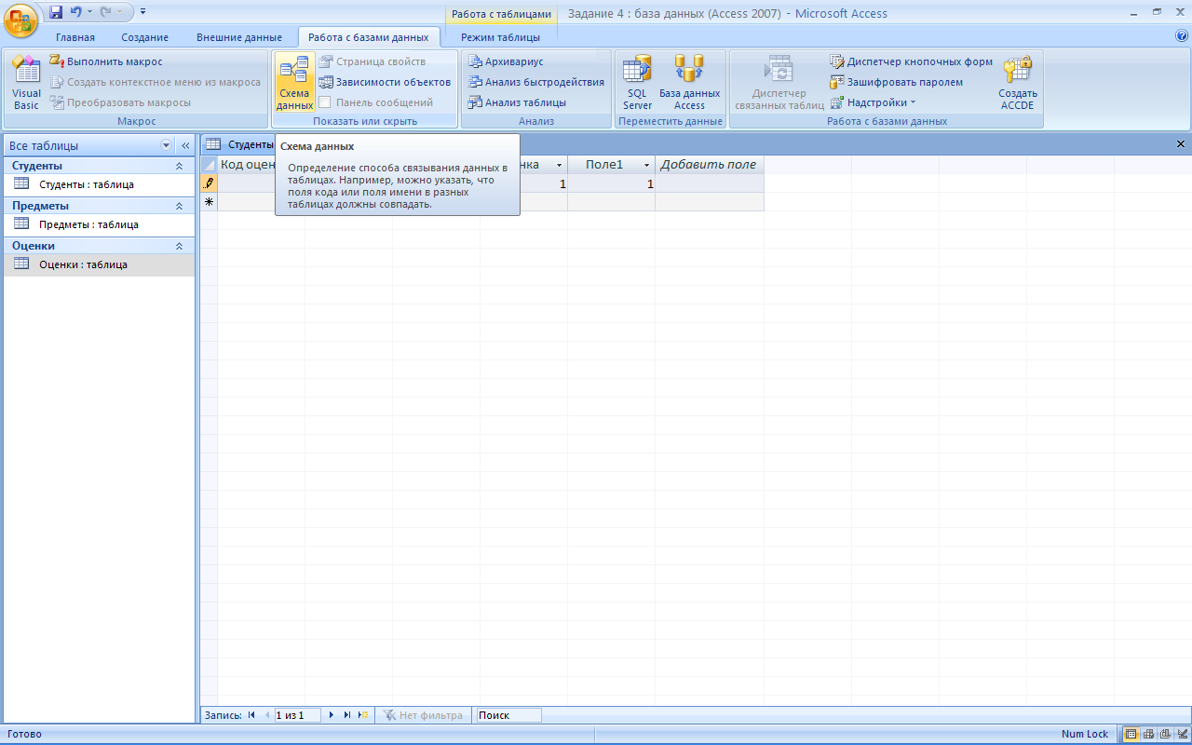Open the Внешние данные ribbon tab

(239, 37)
